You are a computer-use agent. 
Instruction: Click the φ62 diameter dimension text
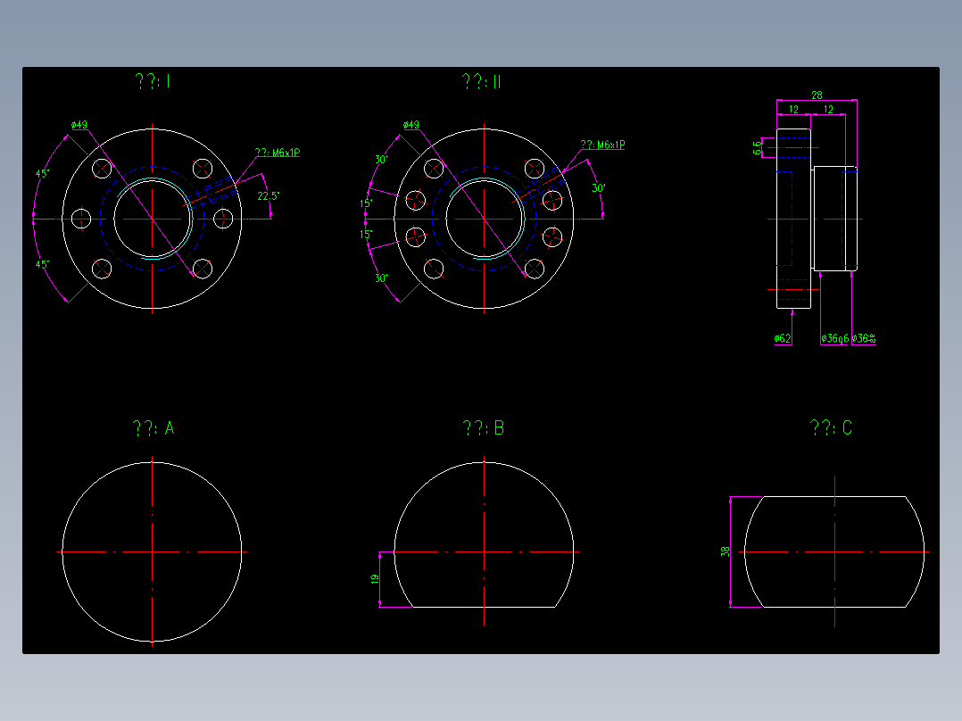click(x=782, y=338)
